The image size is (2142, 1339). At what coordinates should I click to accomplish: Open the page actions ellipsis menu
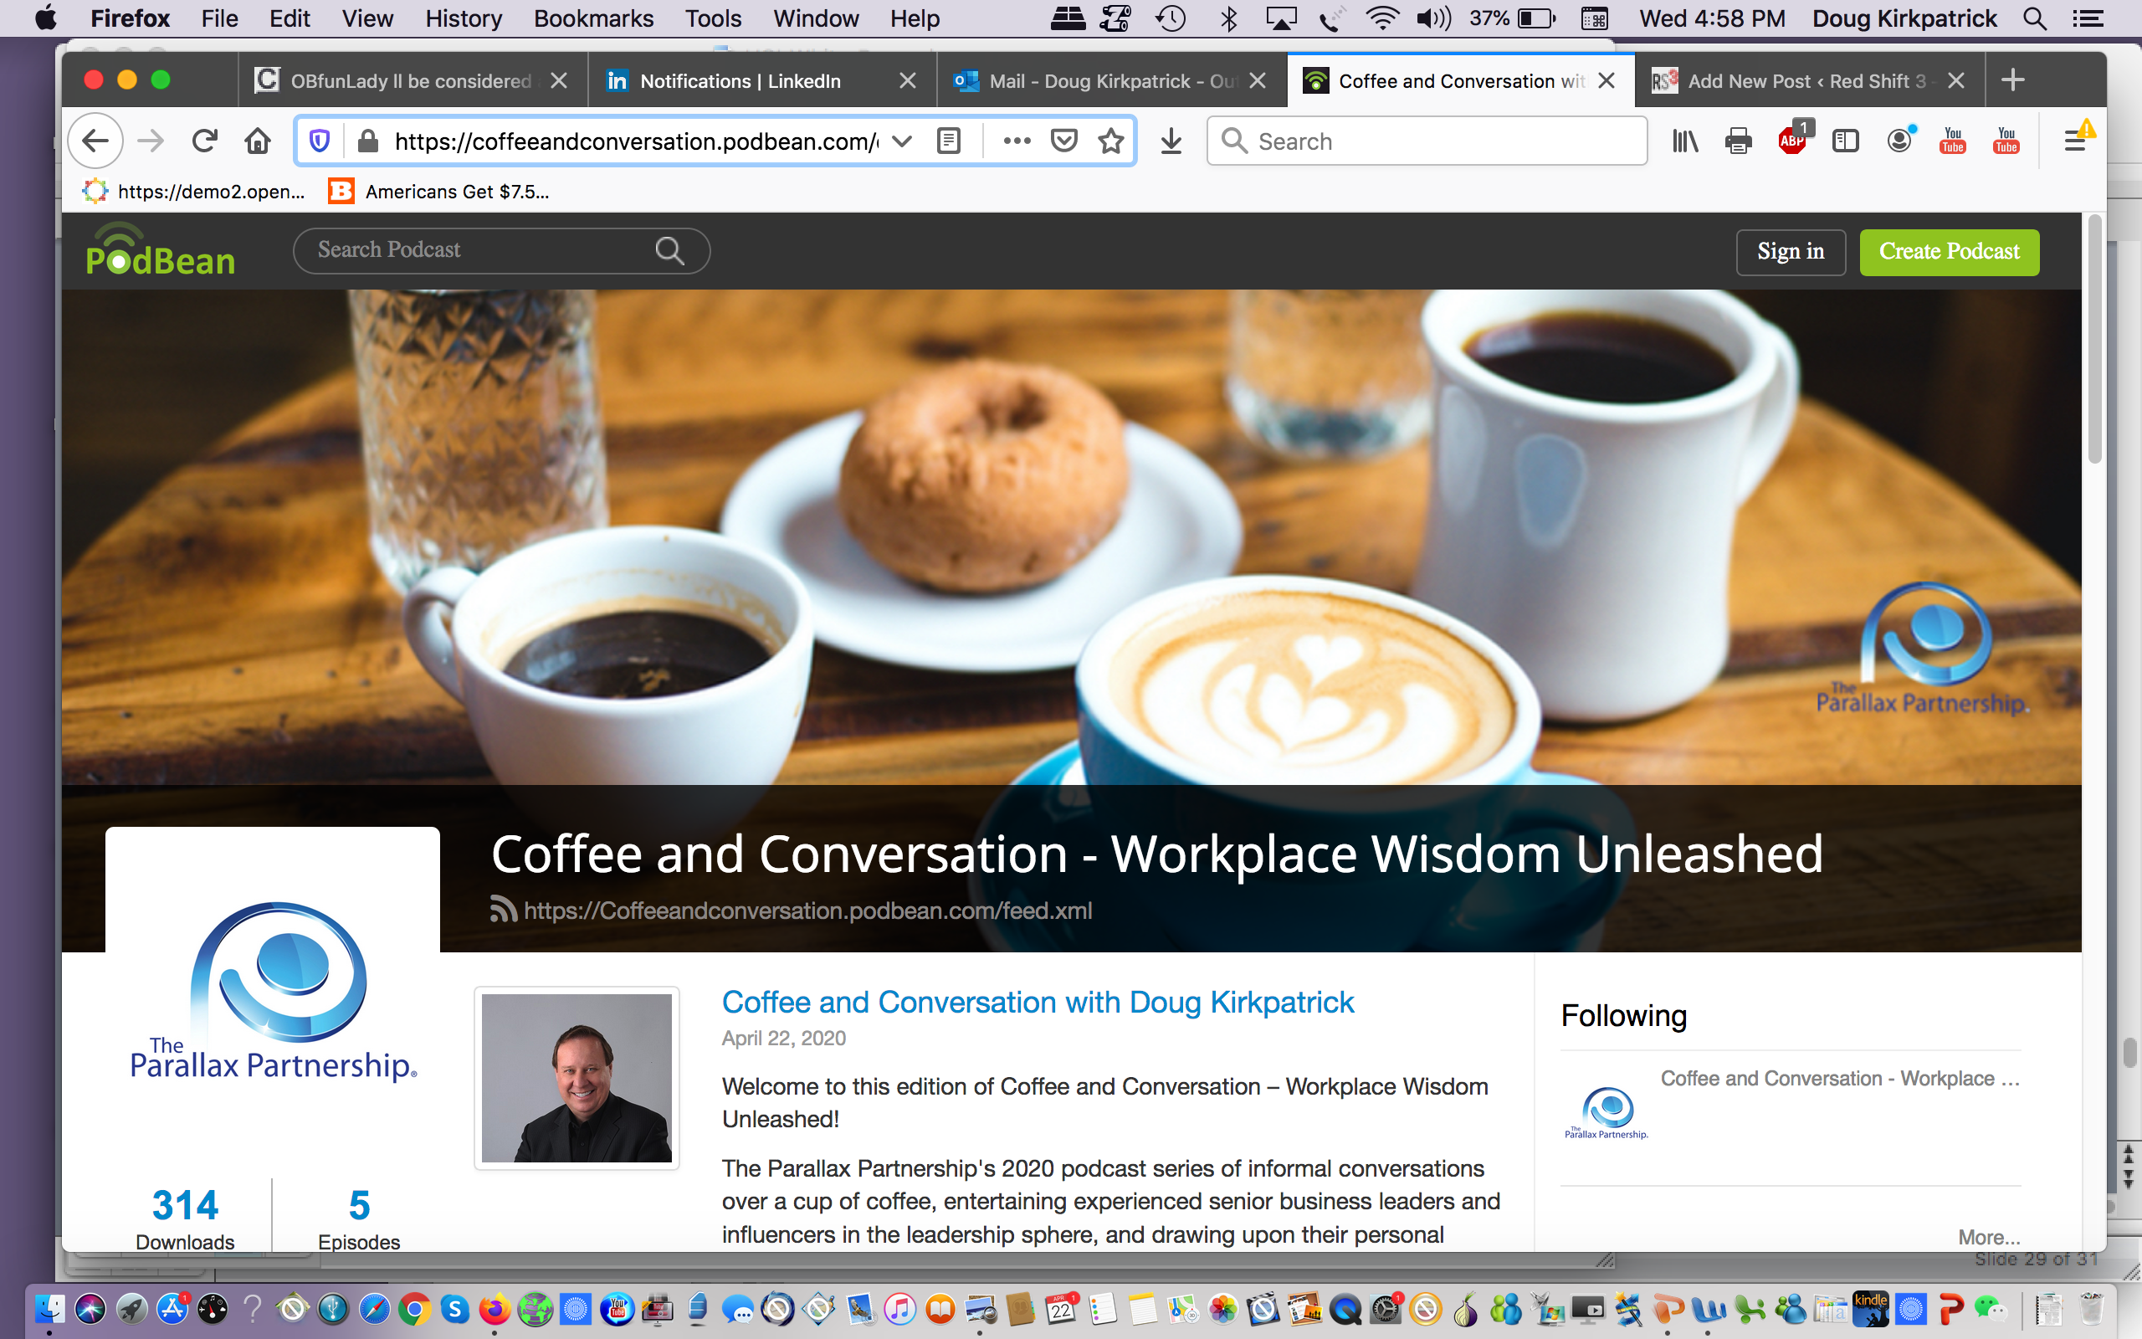click(1017, 141)
